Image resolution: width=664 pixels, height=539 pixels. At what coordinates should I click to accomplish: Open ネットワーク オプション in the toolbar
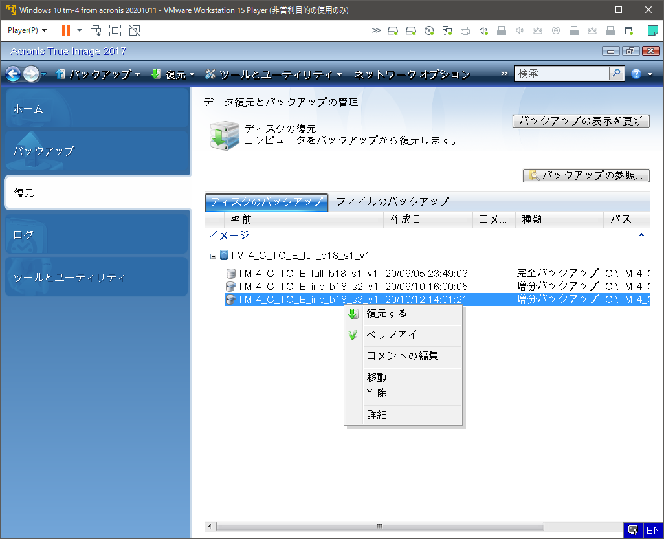pyautogui.click(x=412, y=74)
